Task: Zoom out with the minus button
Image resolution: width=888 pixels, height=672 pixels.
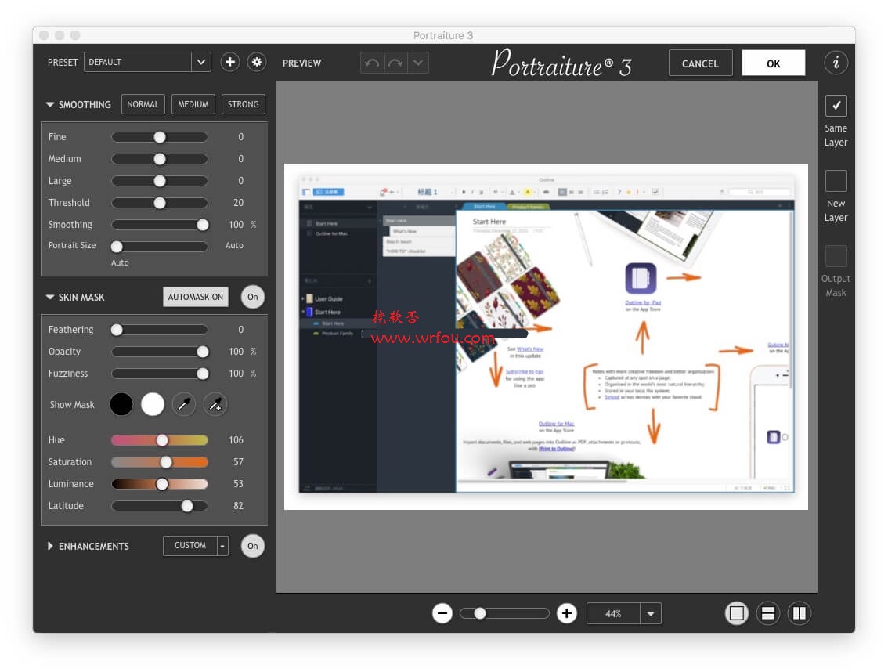Action: (x=442, y=613)
